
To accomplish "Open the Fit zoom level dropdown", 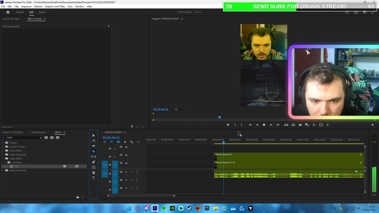I will (x=181, y=109).
